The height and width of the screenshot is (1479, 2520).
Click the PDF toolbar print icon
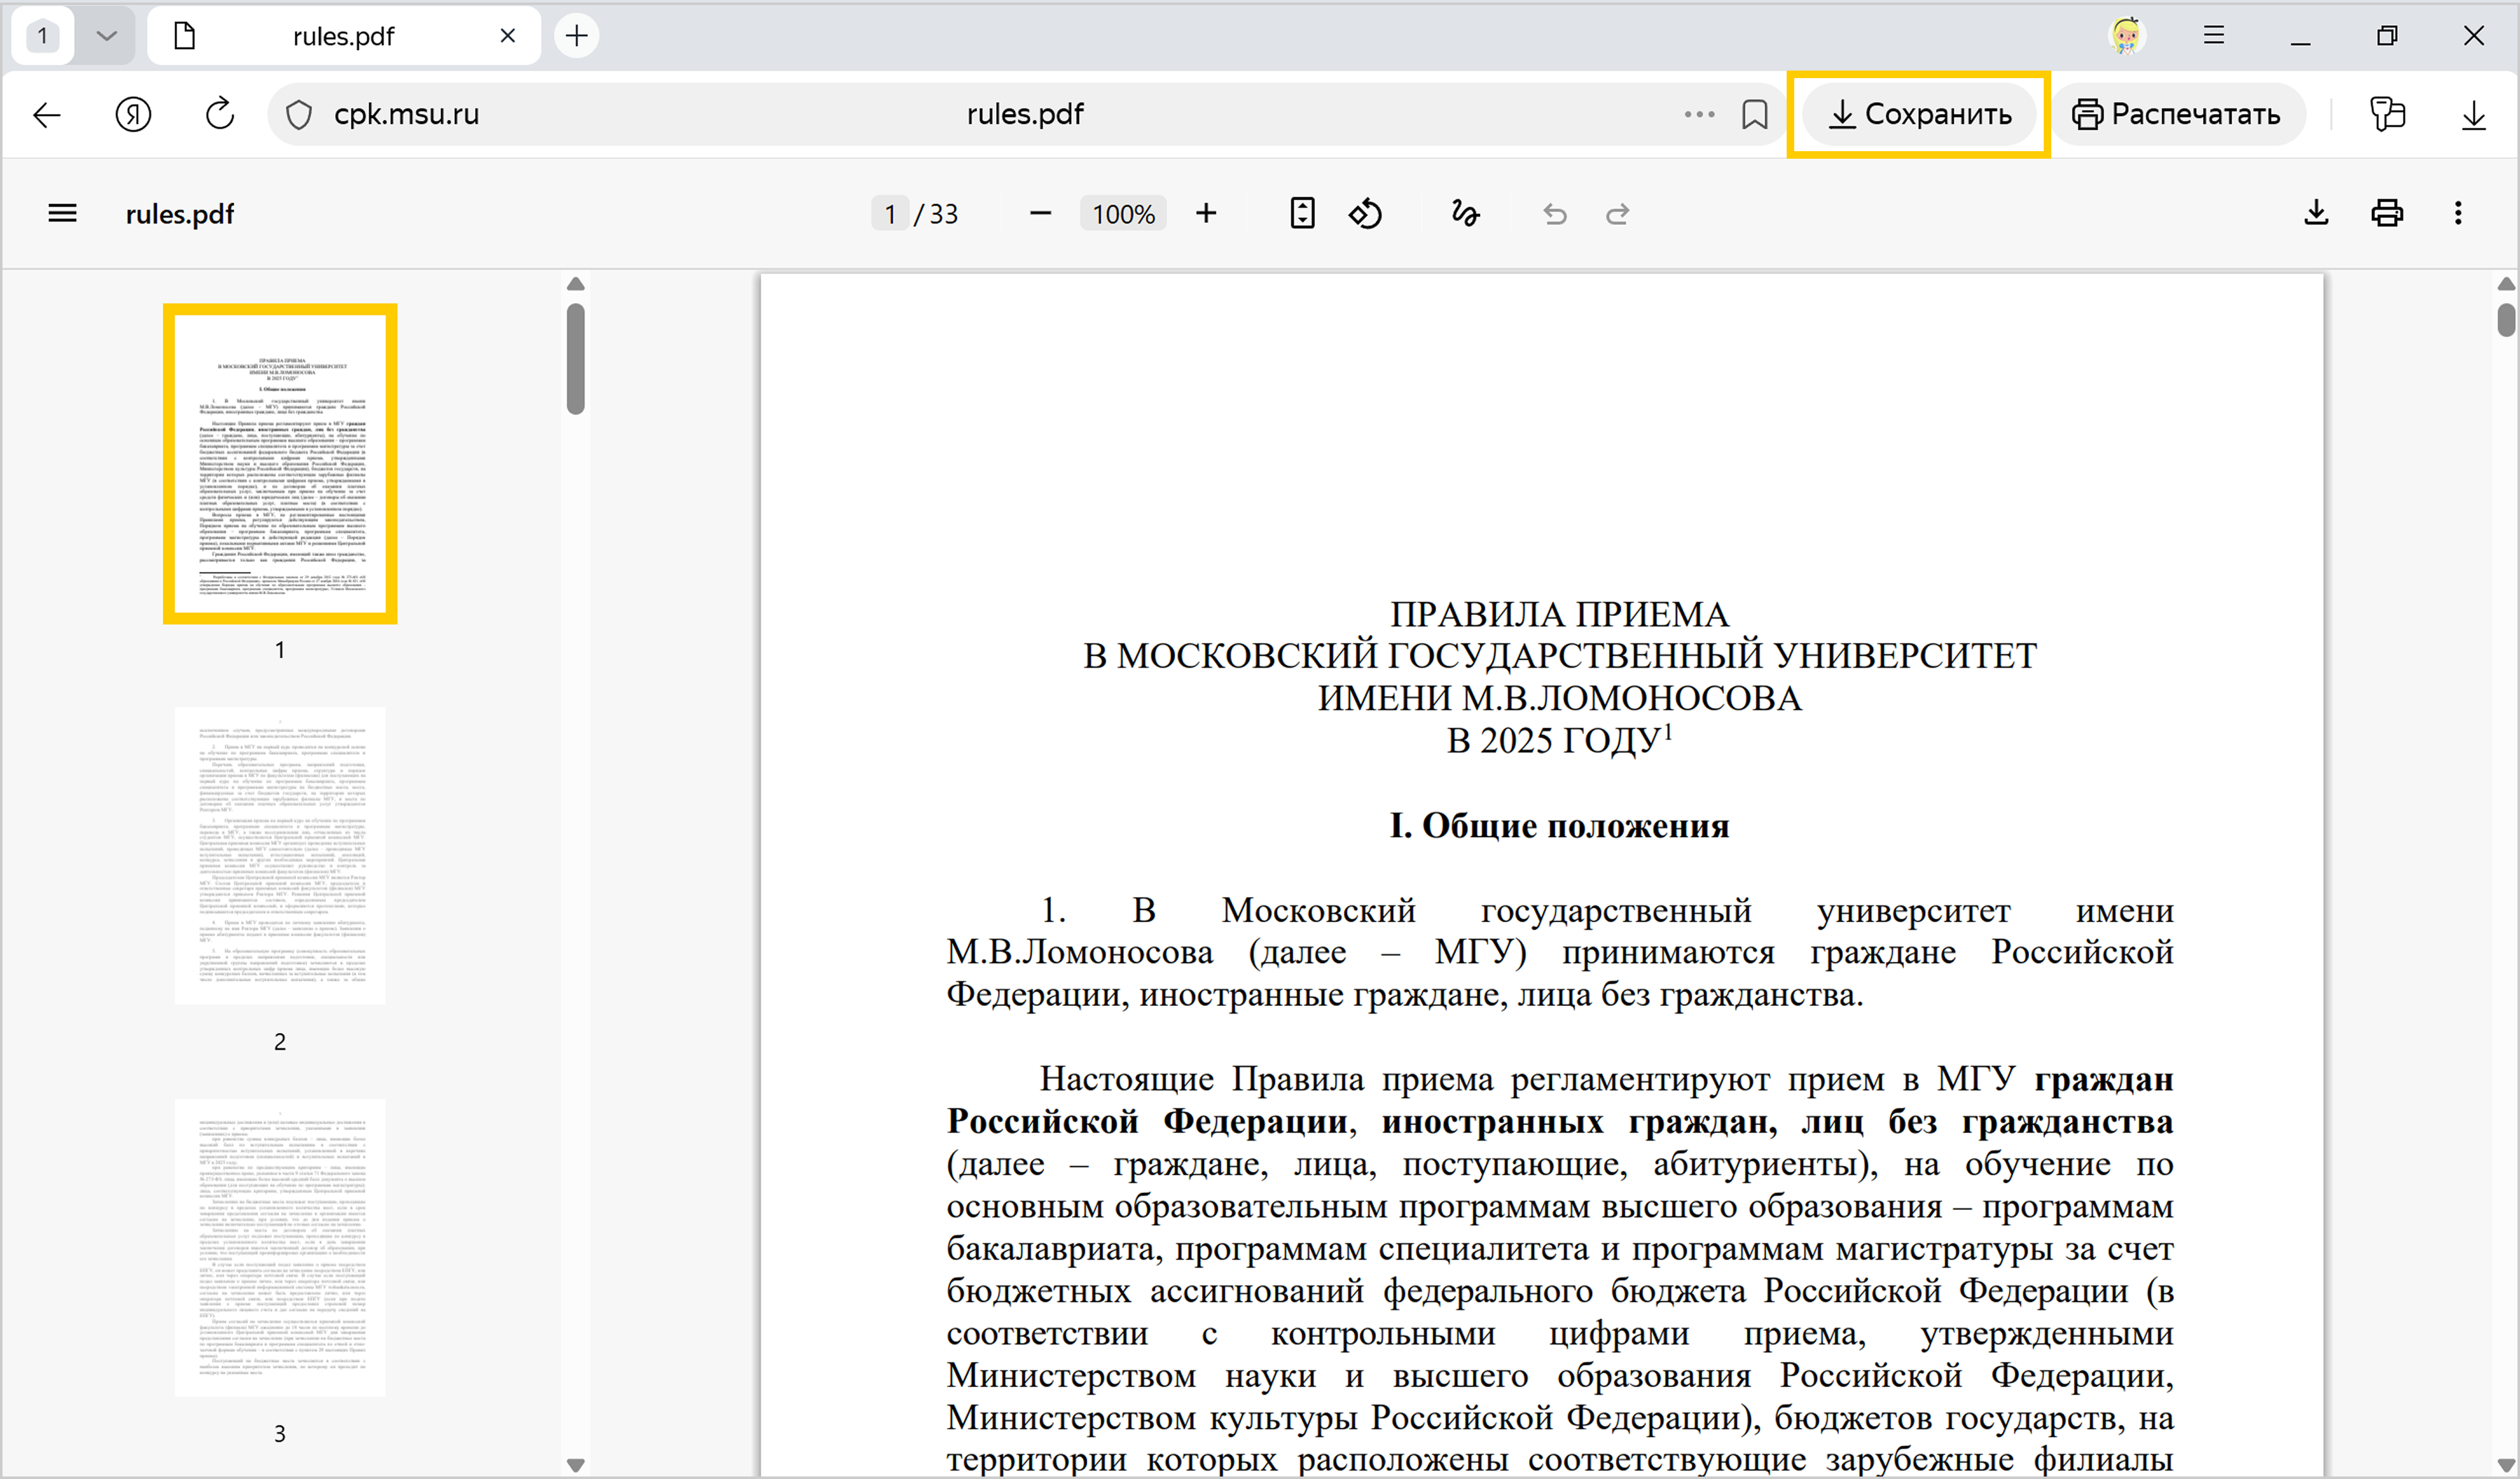[2387, 213]
